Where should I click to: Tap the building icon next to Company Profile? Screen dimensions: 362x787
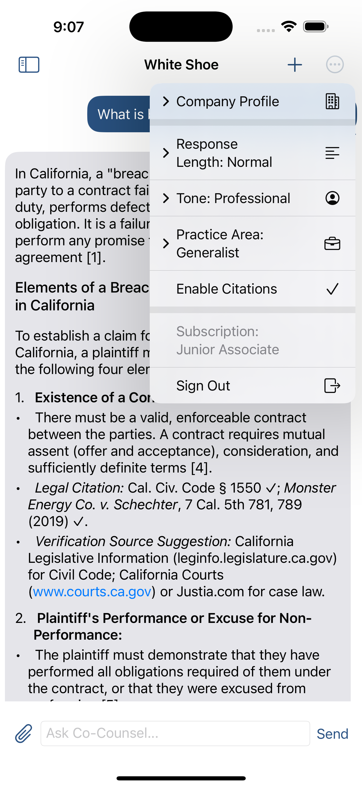[x=332, y=102]
